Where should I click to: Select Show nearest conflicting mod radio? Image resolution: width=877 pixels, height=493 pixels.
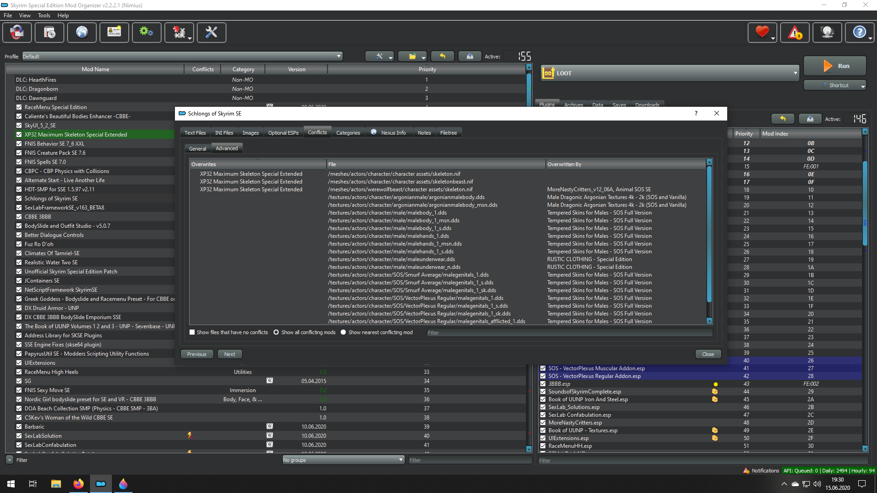pos(343,332)
